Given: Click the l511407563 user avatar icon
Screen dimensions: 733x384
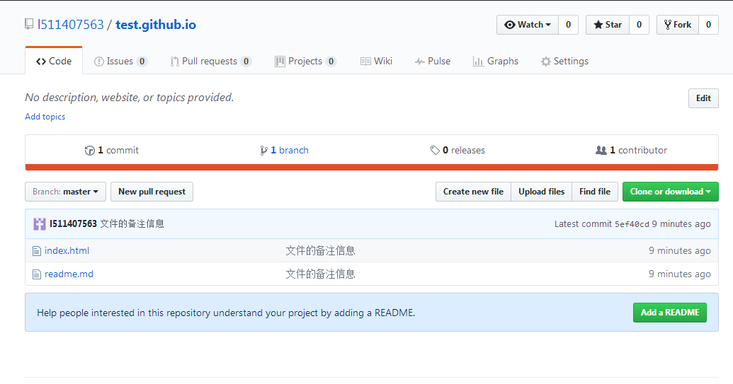Looking at the screenshot, I should (x=39, y=224).
